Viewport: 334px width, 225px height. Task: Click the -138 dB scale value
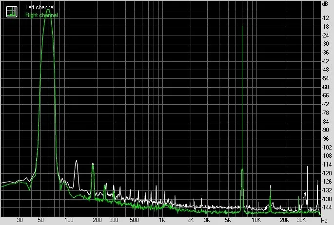[326, 199]
